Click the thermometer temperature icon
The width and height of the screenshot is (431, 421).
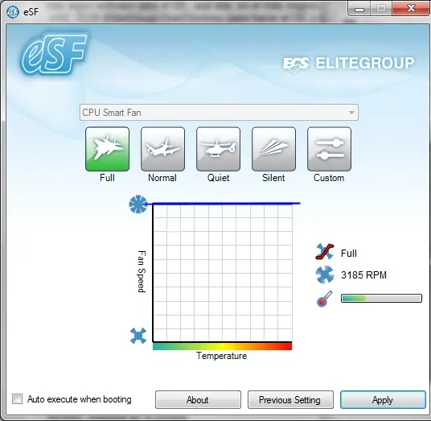(x=324, y=299)
